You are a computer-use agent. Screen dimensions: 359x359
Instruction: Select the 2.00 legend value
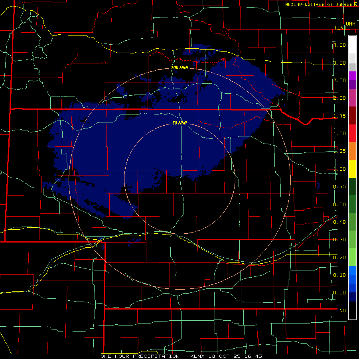pyautogui.click(x=339, y=98)
